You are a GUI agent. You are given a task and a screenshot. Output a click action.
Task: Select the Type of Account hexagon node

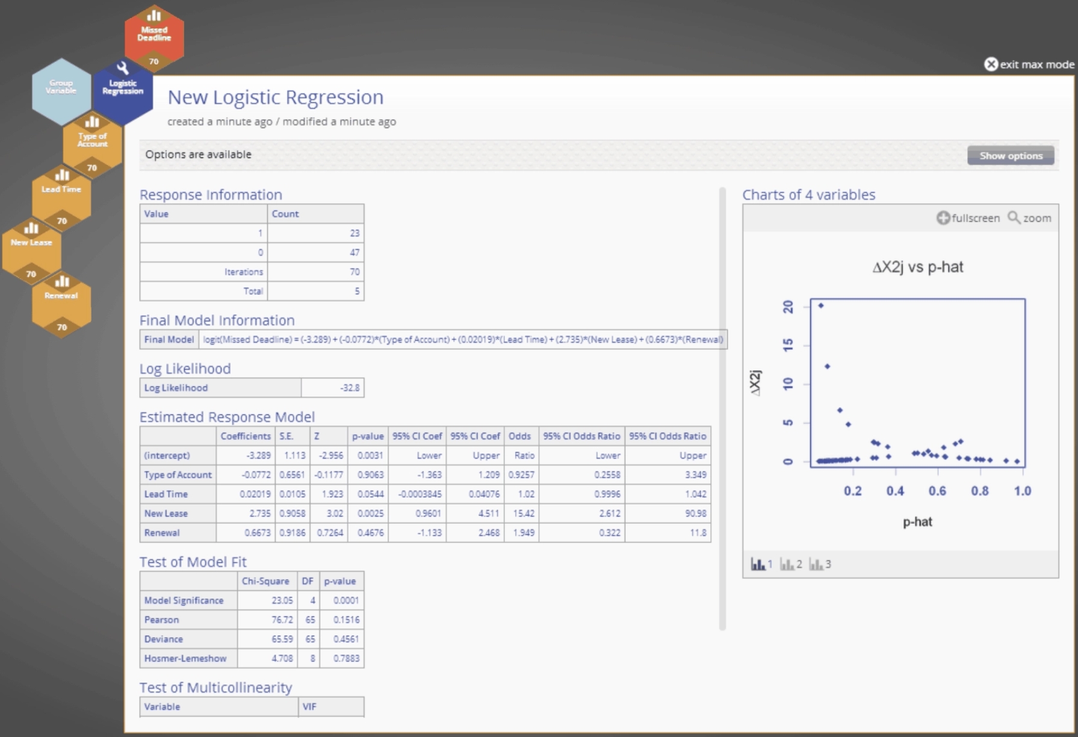92,143
